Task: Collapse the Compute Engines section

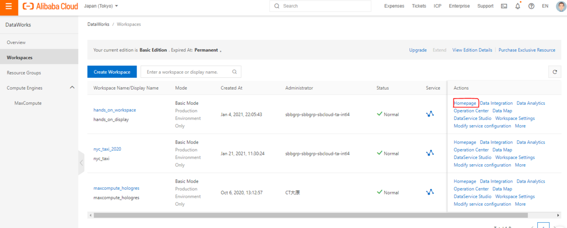Action: click(72, 88)
